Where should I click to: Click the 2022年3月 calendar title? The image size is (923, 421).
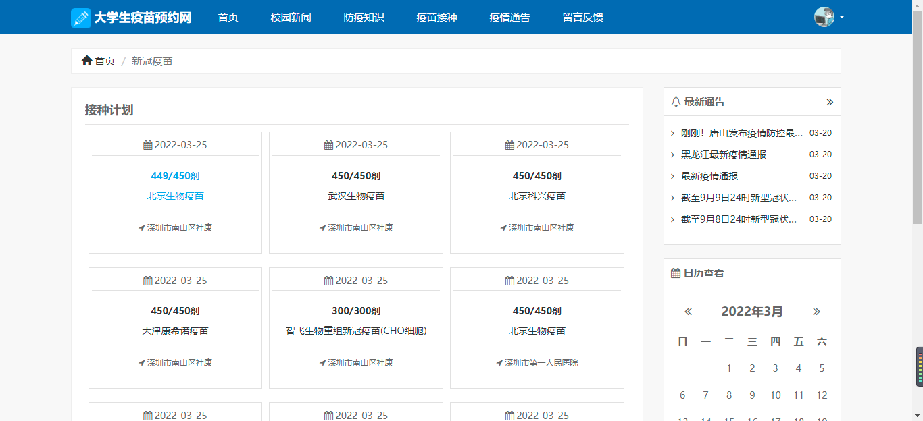[752, 312]
